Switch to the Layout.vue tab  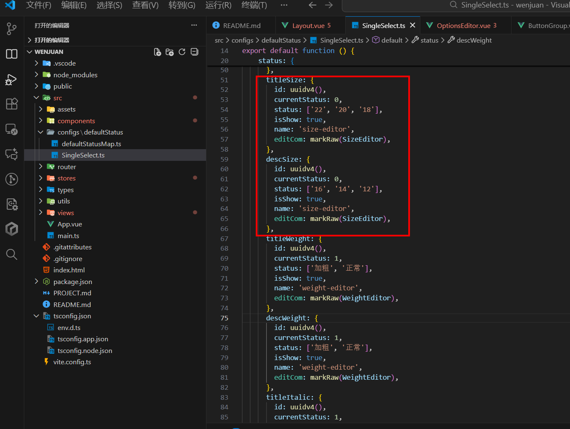pyautogui.click(x=310, y=25)
